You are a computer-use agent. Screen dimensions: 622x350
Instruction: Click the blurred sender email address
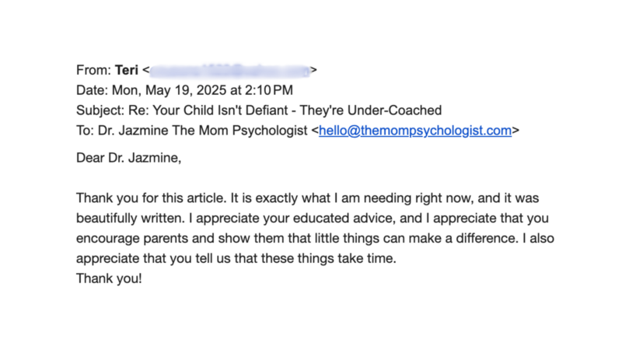click(229, 70)
